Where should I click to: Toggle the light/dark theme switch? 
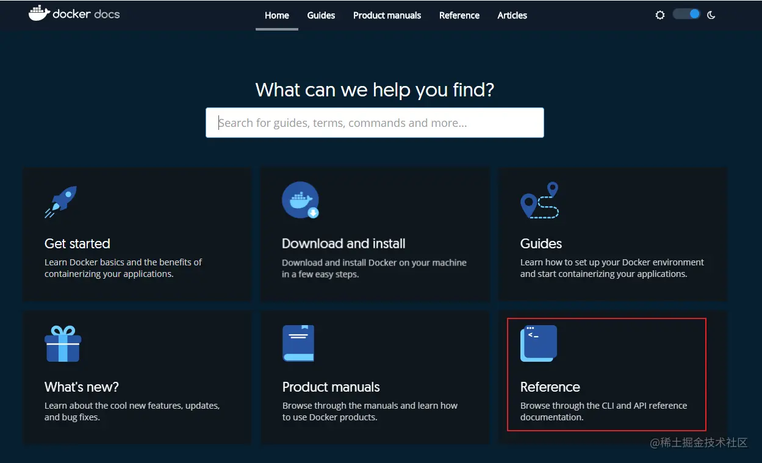(686, 14)
